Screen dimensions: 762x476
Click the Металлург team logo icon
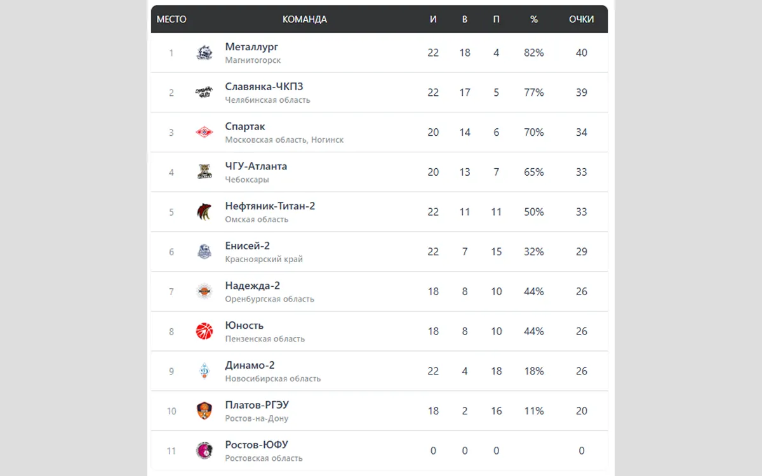point(204,53)
